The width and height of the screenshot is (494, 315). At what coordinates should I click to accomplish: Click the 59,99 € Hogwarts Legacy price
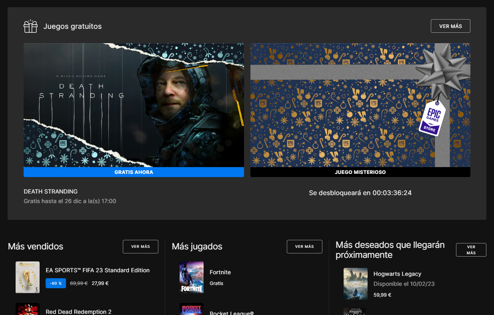tap(382, 295)
